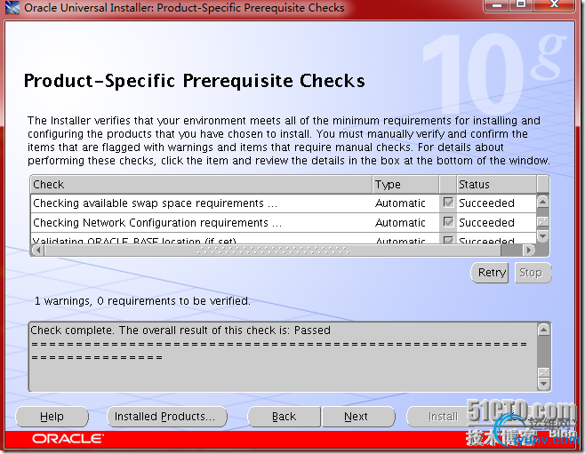
Task: Click 'Check complete' result text line
Action: pos(180,331)
